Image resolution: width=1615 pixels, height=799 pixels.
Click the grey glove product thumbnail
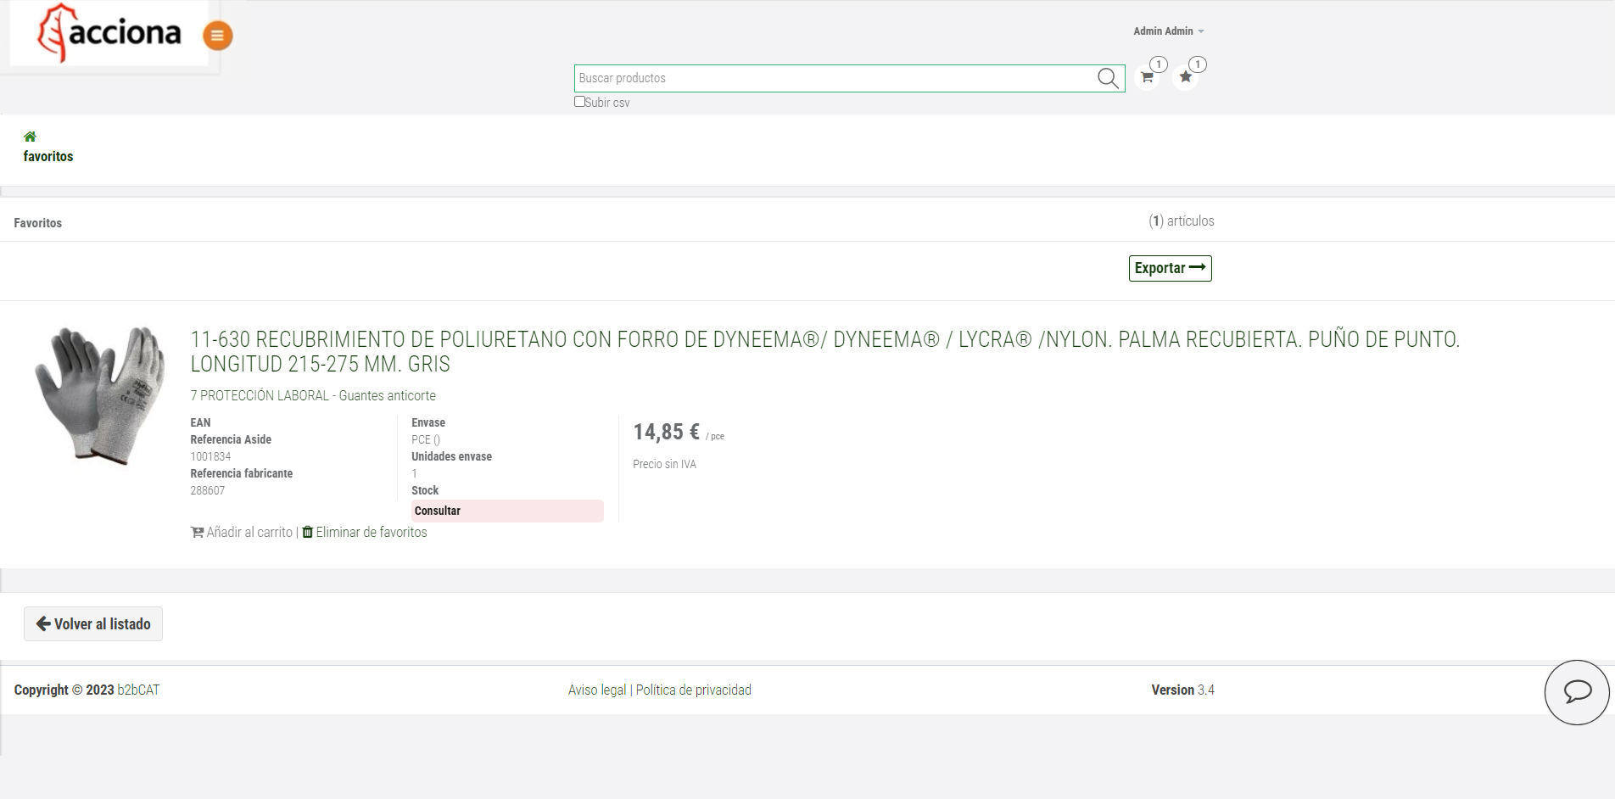(x=99, y=395)
